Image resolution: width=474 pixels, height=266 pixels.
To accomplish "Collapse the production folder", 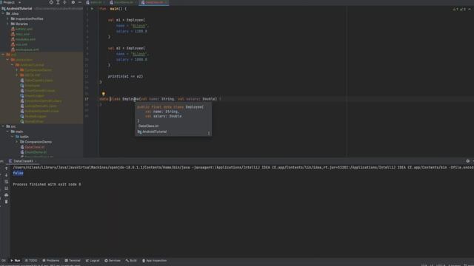I will tap(8, 60).
